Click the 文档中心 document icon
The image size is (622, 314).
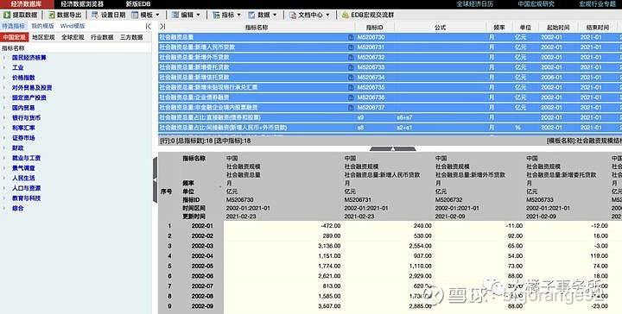tap(293, 15)
